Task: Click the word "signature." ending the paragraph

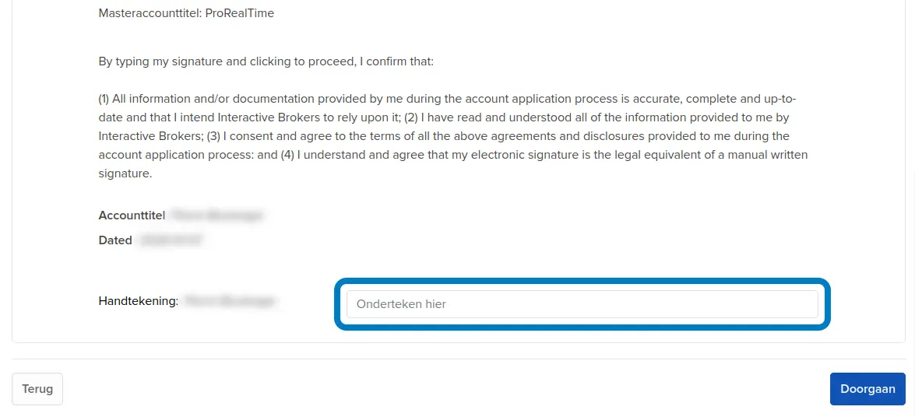Action: pos(125,173)
